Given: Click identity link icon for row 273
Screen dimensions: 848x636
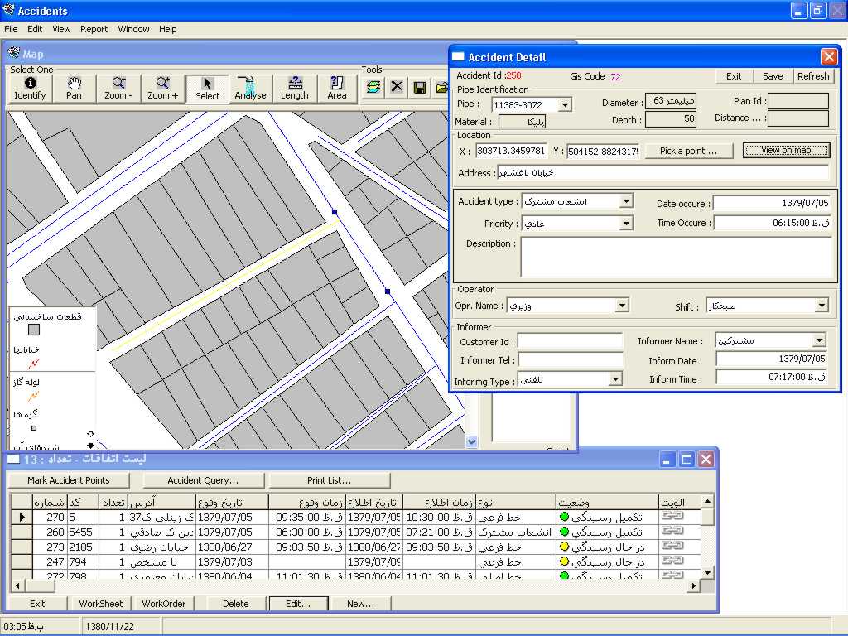Looking at the screenshot, I should click(672, 546).
